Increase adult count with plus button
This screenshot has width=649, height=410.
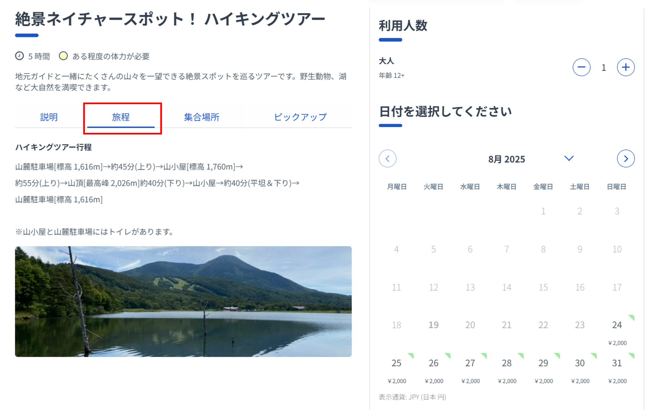click(626, 67)
